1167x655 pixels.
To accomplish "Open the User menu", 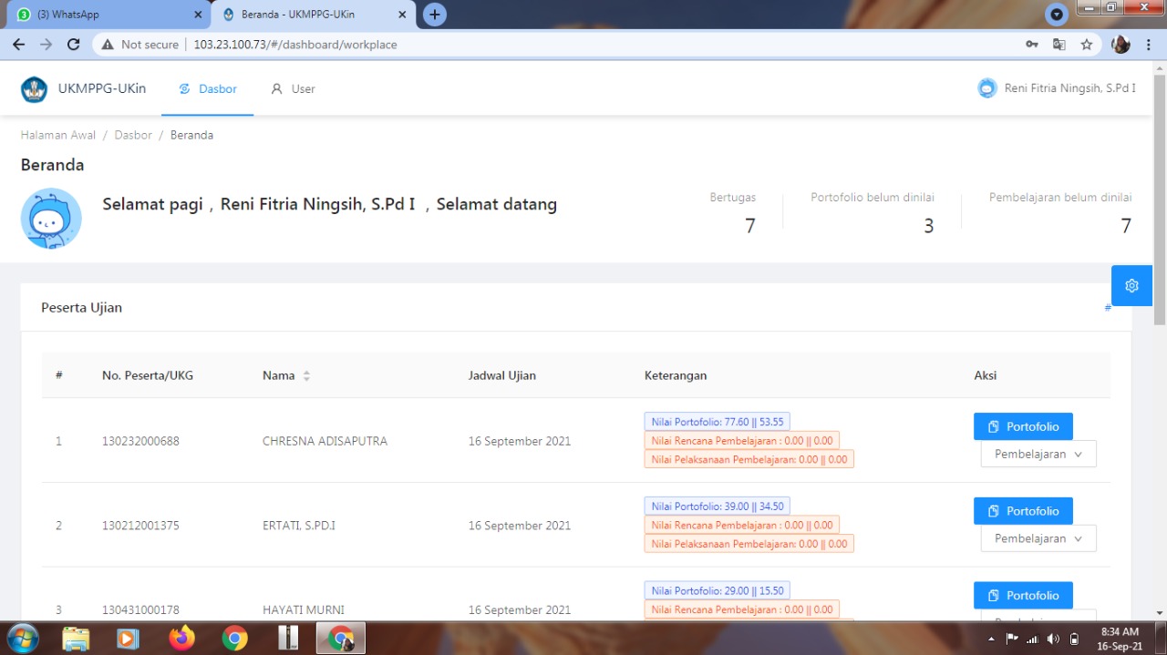I will pos(293,89).
